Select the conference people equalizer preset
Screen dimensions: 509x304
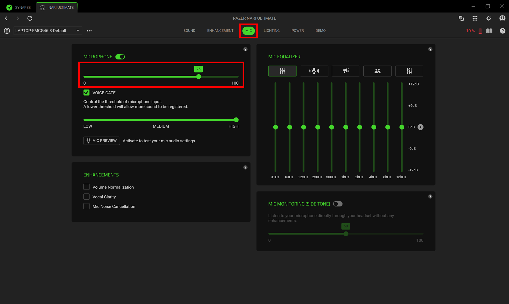coord(377,71)
